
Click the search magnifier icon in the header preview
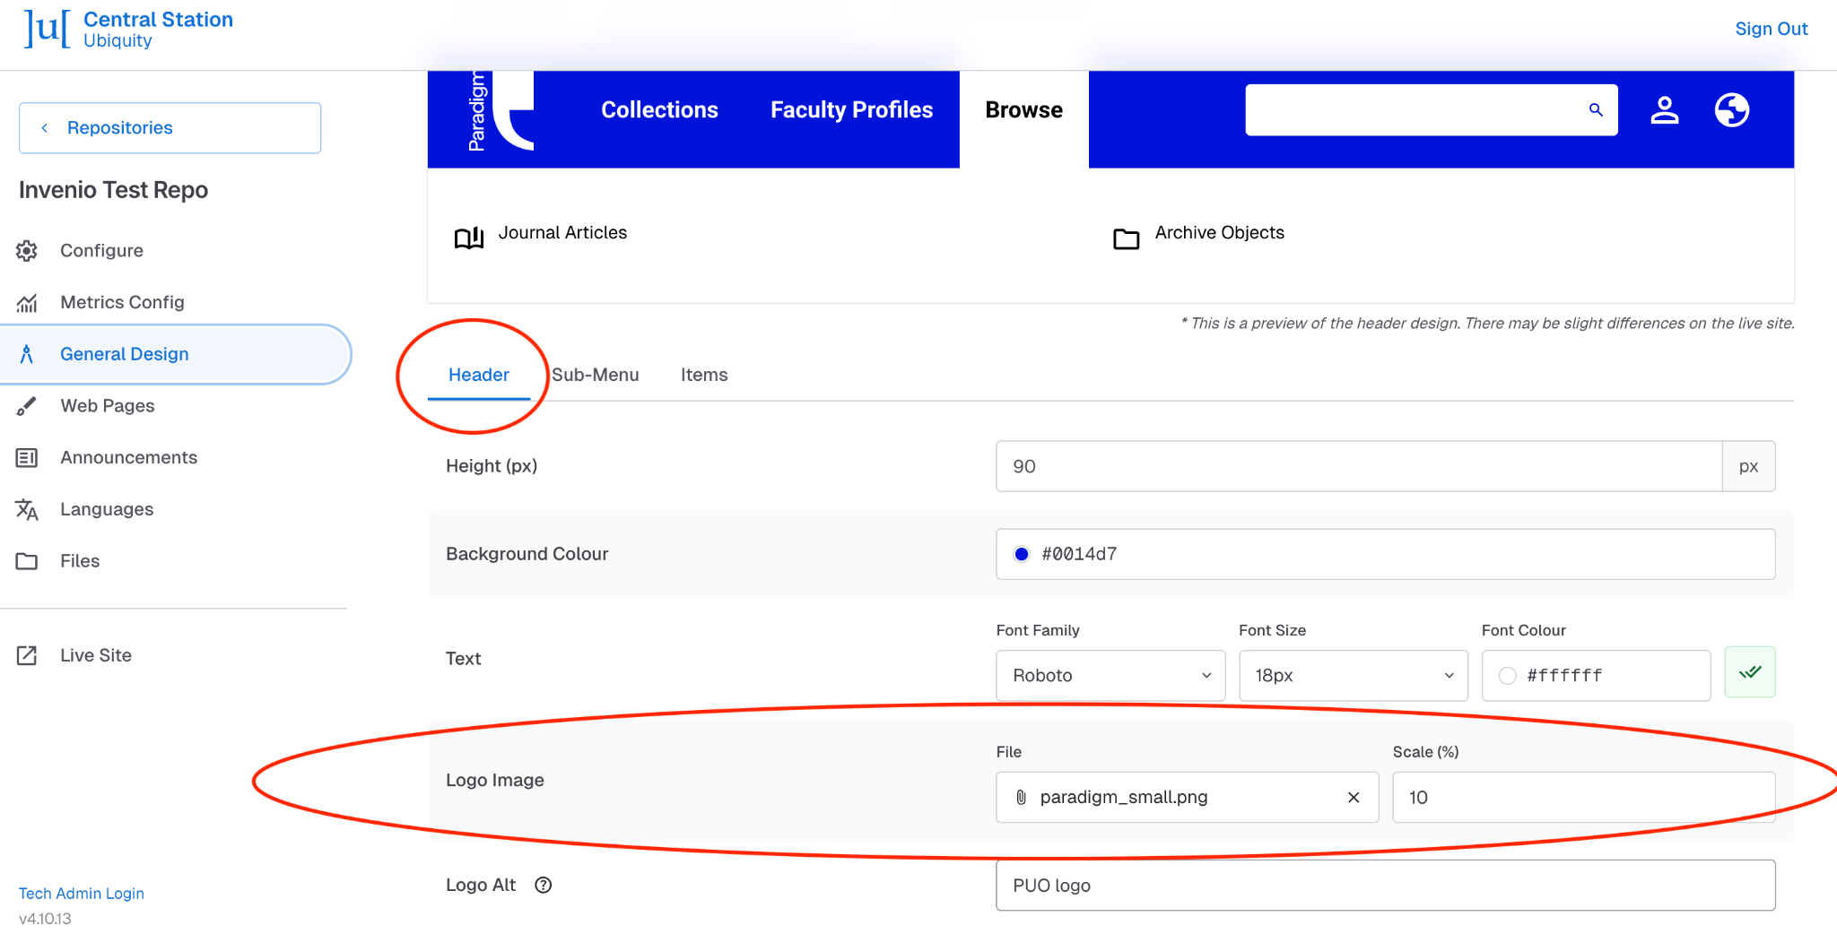tap(1596, 110)
